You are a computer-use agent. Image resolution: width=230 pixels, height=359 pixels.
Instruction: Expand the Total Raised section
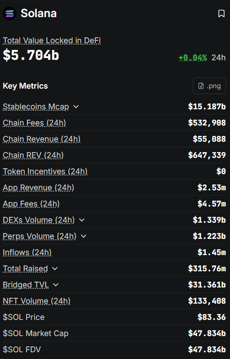[x=55, y=269]
